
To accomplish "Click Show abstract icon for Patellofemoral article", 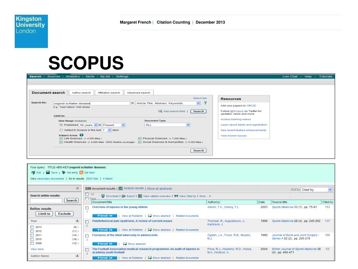I will 150,230.
